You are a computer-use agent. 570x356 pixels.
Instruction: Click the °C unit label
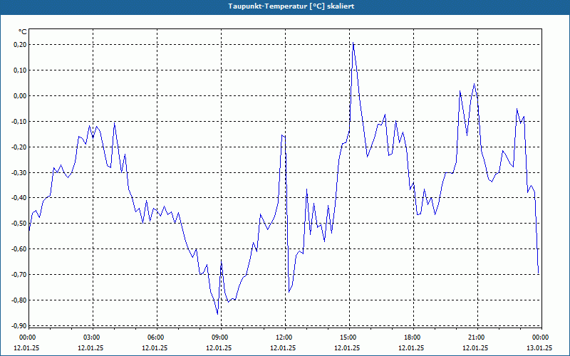pos(23,32)
